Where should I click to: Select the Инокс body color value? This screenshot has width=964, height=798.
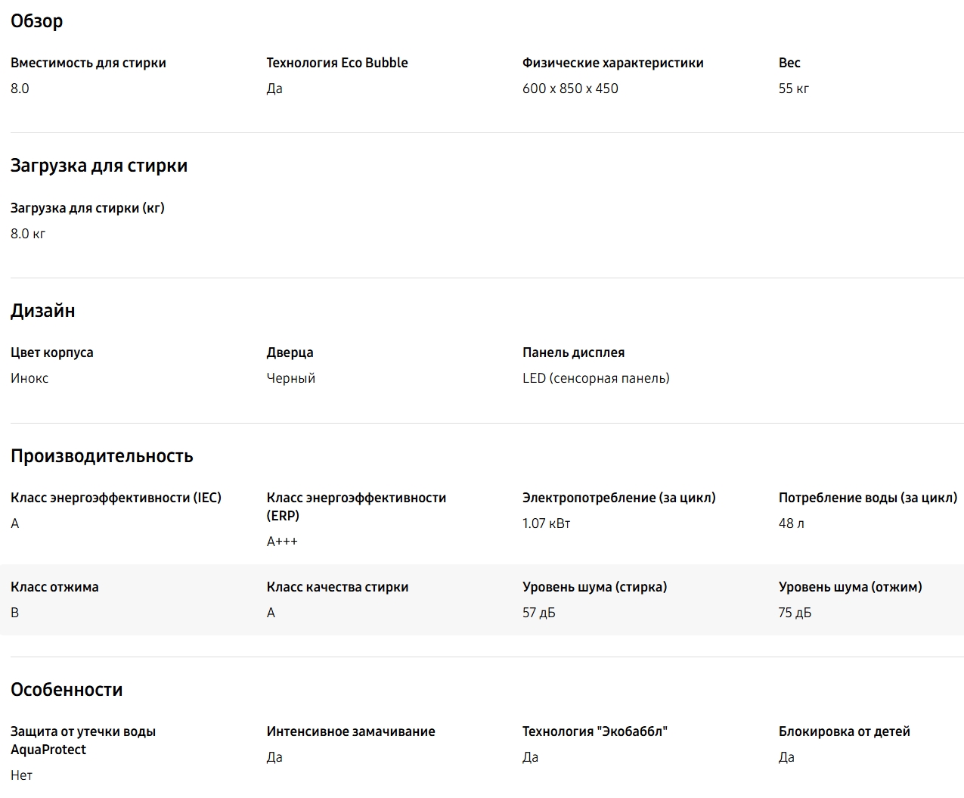[29, 378]
